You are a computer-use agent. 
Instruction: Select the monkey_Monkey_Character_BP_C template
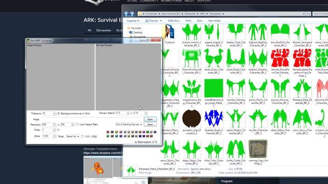pos(236,91)
